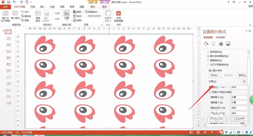Edit the transparency 41% field
This screenshot has height=136, width=253.
click(x=238, y=87)
